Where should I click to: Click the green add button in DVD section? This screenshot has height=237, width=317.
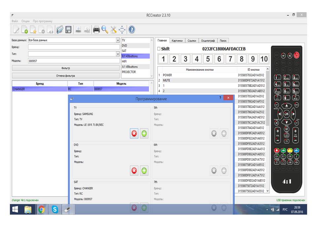[x=144, y=171]
